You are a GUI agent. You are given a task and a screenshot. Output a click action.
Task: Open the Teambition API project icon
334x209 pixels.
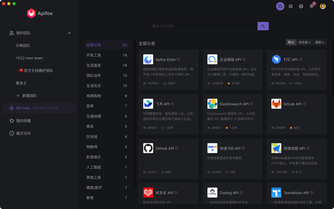pos(276,193)
